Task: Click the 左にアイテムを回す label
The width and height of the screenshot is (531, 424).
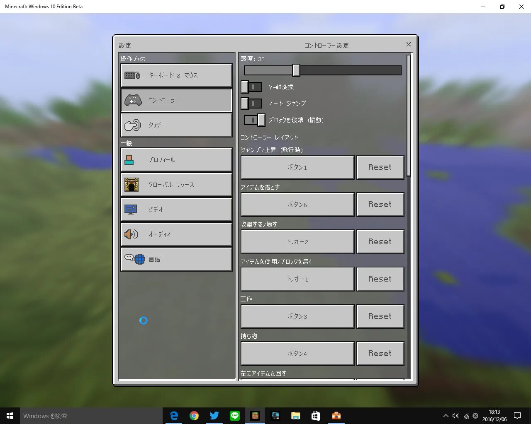Action: pos(263,373)
